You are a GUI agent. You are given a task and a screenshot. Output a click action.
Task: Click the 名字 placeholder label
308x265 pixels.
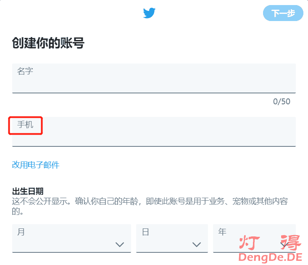(x=25, y=71)
